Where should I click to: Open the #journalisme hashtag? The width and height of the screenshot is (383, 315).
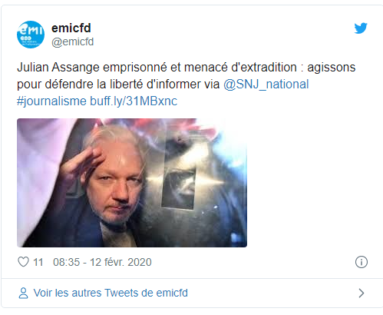(51, 101)
